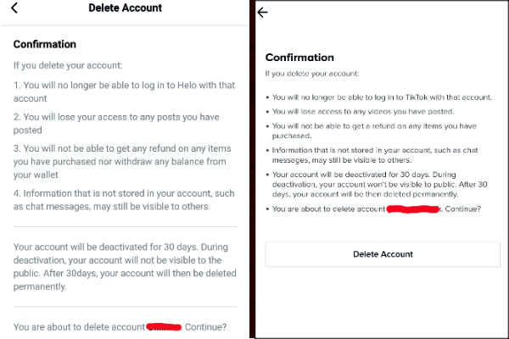Click Continue? text on TikTok screen
This screenshot has height=339, width=509.
462,208
